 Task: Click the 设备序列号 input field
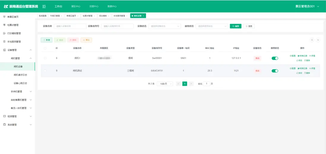point(117,26)
